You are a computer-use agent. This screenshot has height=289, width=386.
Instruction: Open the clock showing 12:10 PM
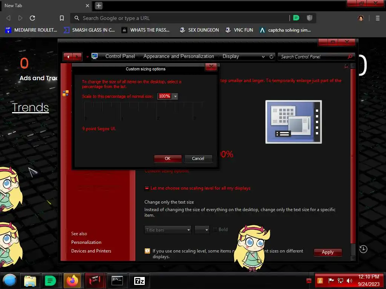[x=369, y=280]
